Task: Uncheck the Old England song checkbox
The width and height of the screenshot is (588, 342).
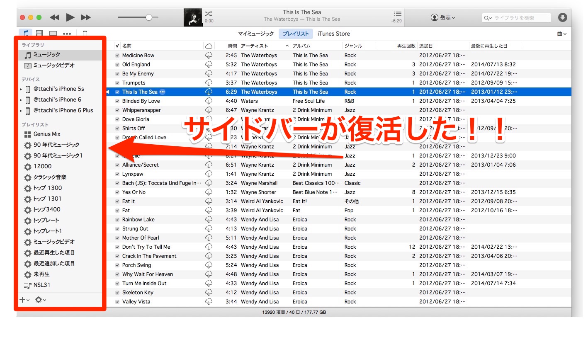Action: [117, 65]
